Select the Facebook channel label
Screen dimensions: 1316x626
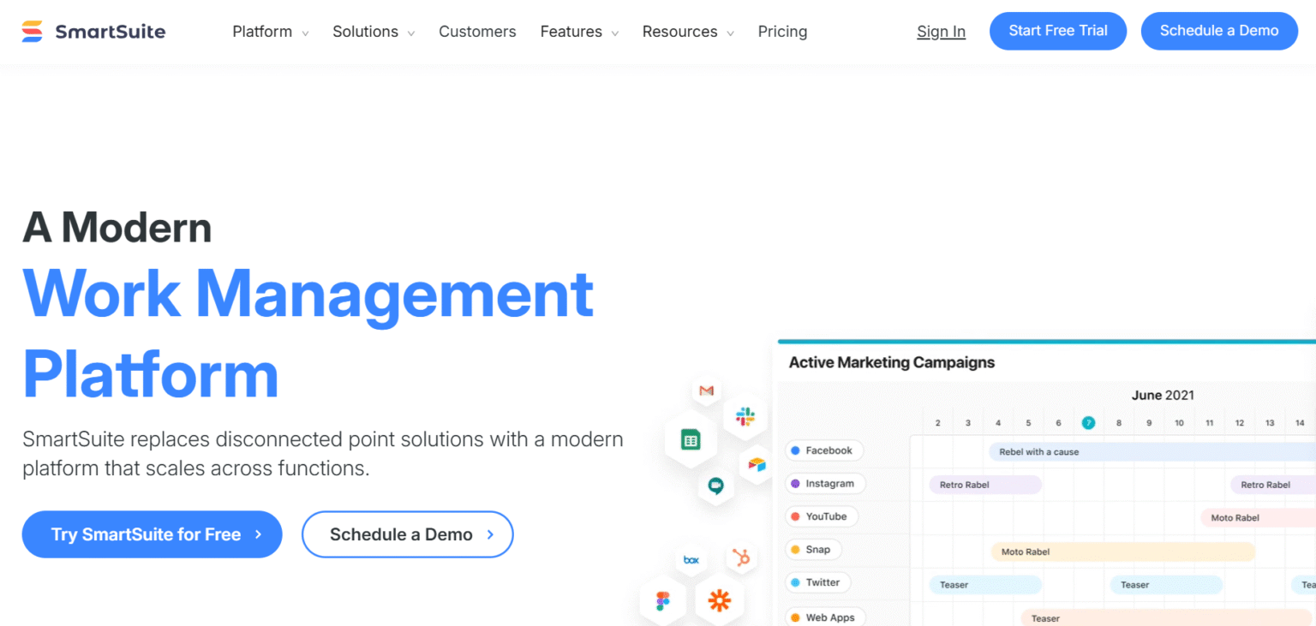824,450
